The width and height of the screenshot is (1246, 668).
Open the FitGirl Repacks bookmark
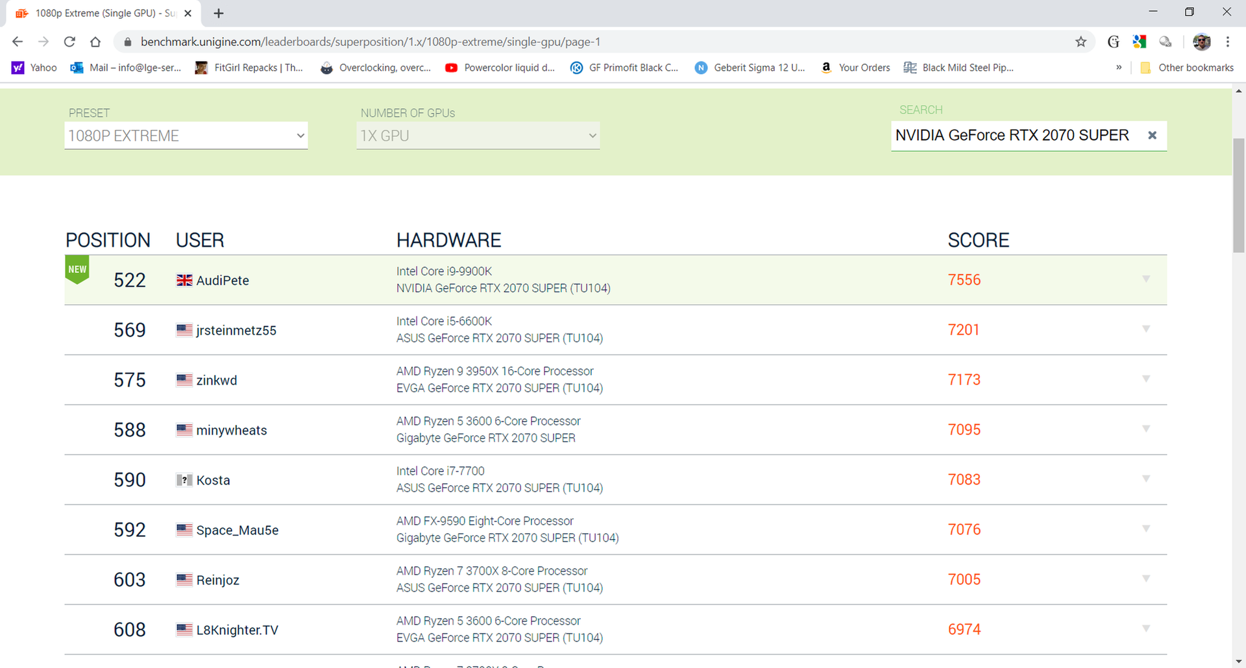(x=249, y=67)
